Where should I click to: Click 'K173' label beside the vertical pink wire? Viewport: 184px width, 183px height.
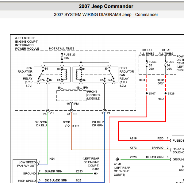click(76, 126)
